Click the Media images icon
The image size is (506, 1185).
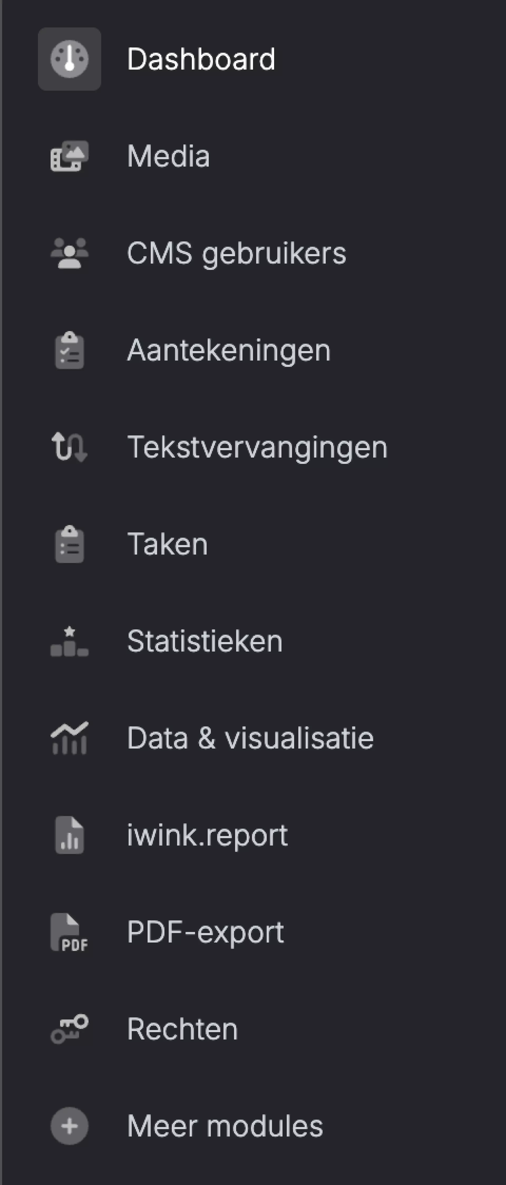click(x=70, y=156)
